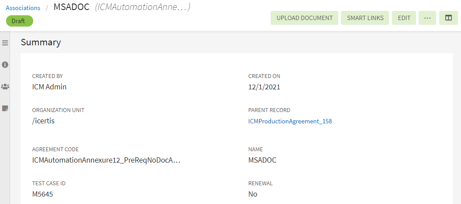The height and width of the screenshot is (204, 461).
Task: Expand the three-dots more actions menu
Action: [427, 18]
